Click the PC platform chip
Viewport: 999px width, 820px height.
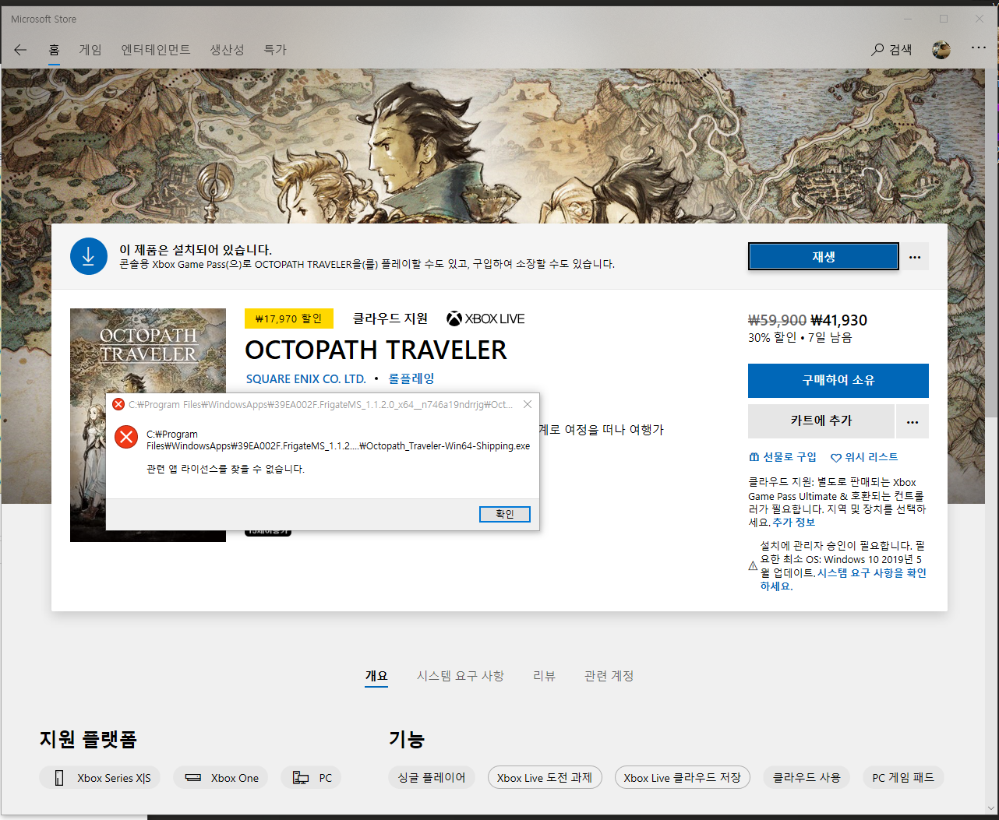click(312, 778)
